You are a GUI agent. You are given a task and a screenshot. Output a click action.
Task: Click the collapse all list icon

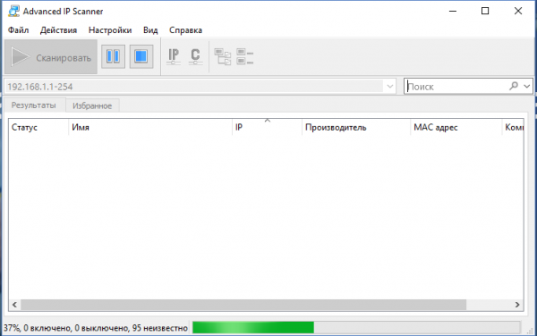click(245, 56)
